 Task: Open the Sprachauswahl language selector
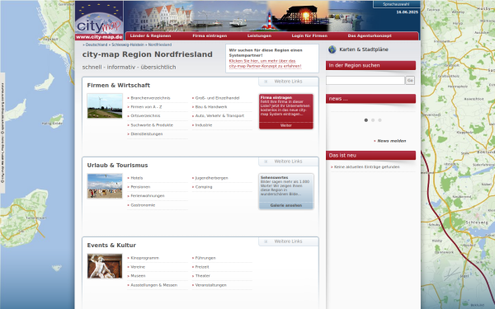(396, 4)
